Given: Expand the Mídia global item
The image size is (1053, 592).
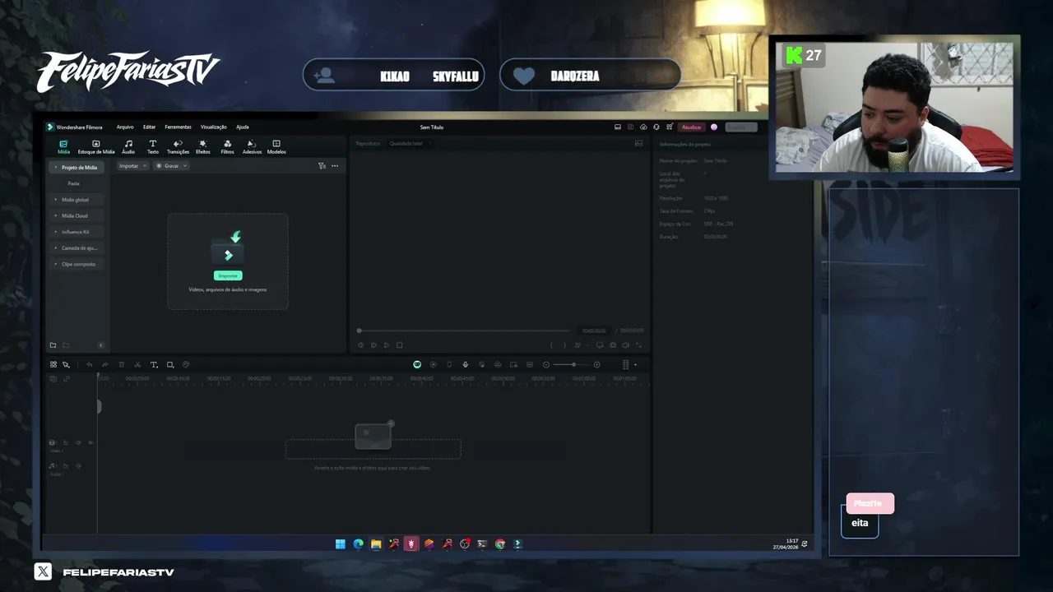Looking at the screenshot, I should [56, 200].
